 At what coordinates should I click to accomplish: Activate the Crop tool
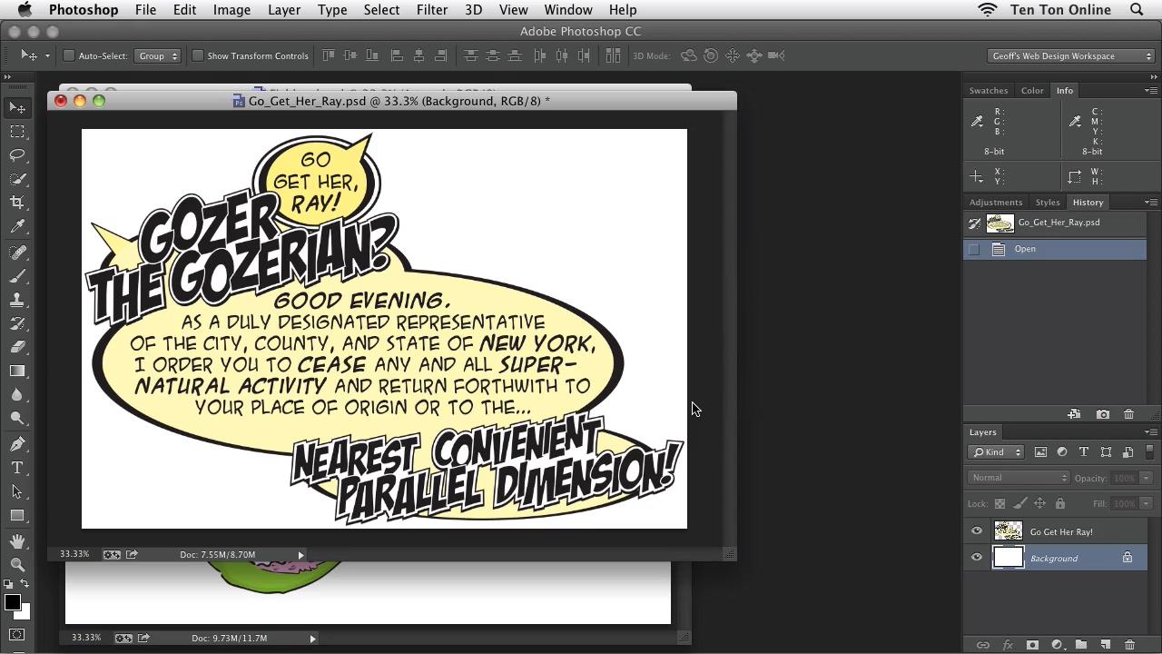pos(17,203)
